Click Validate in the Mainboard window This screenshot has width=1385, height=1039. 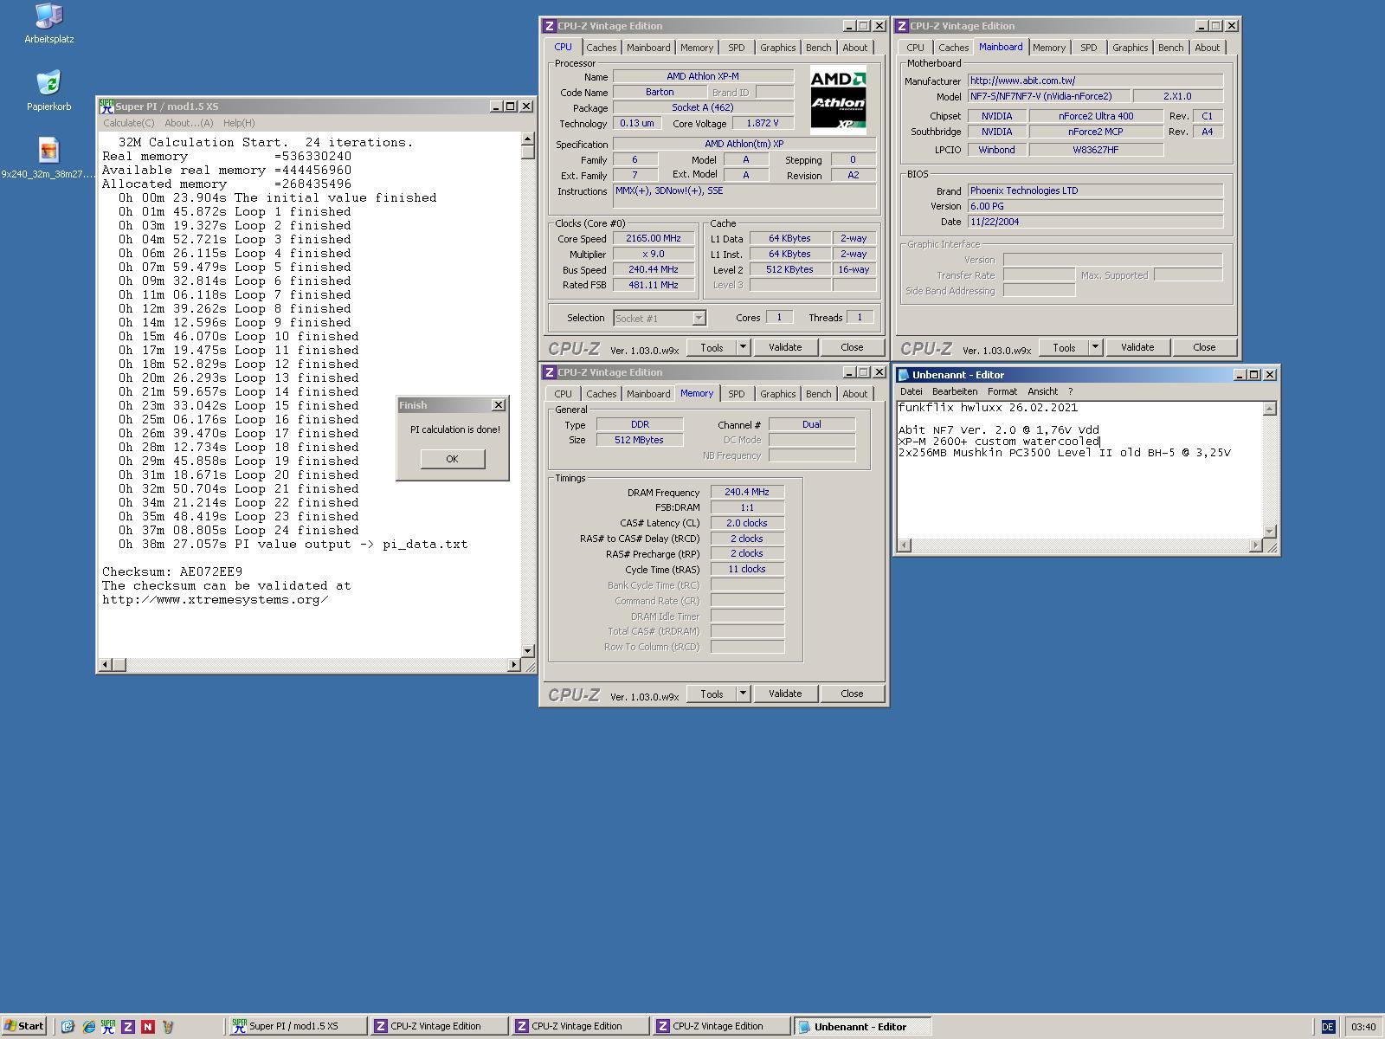click(x=1137, y=347)
